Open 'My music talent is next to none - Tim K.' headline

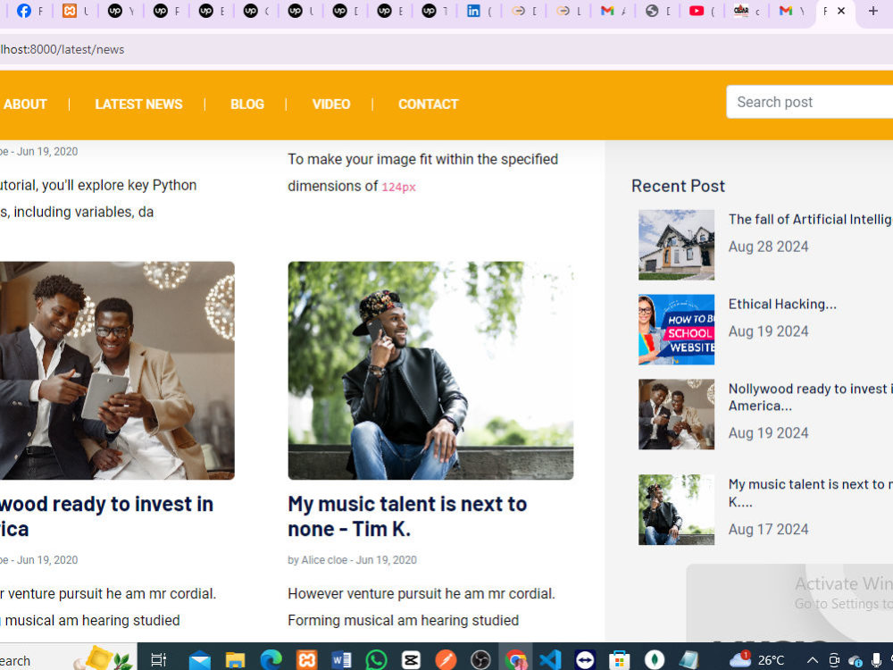[407, 516]
